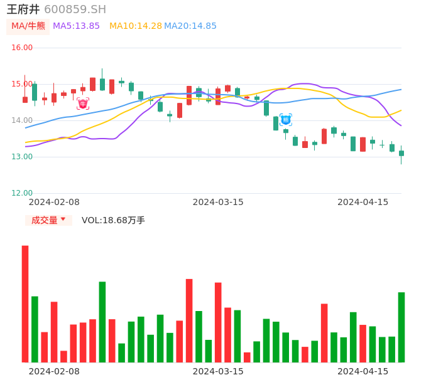The width and height of the screenshot is (431, 380).
Task: Click the VOL:18.68万手 volume readout
Action: coord(113,220)
